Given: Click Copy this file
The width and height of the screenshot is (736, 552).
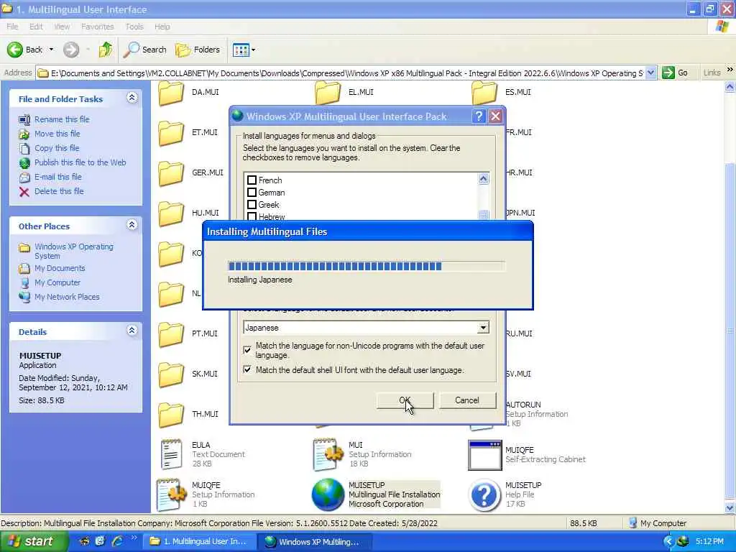Looking at the screenshot, I should pyautogui.click(x=57, y=148).
